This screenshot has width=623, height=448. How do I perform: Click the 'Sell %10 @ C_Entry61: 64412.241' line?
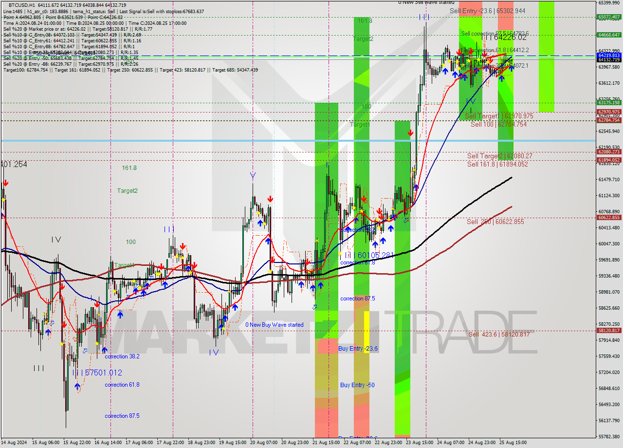(71, 40)
